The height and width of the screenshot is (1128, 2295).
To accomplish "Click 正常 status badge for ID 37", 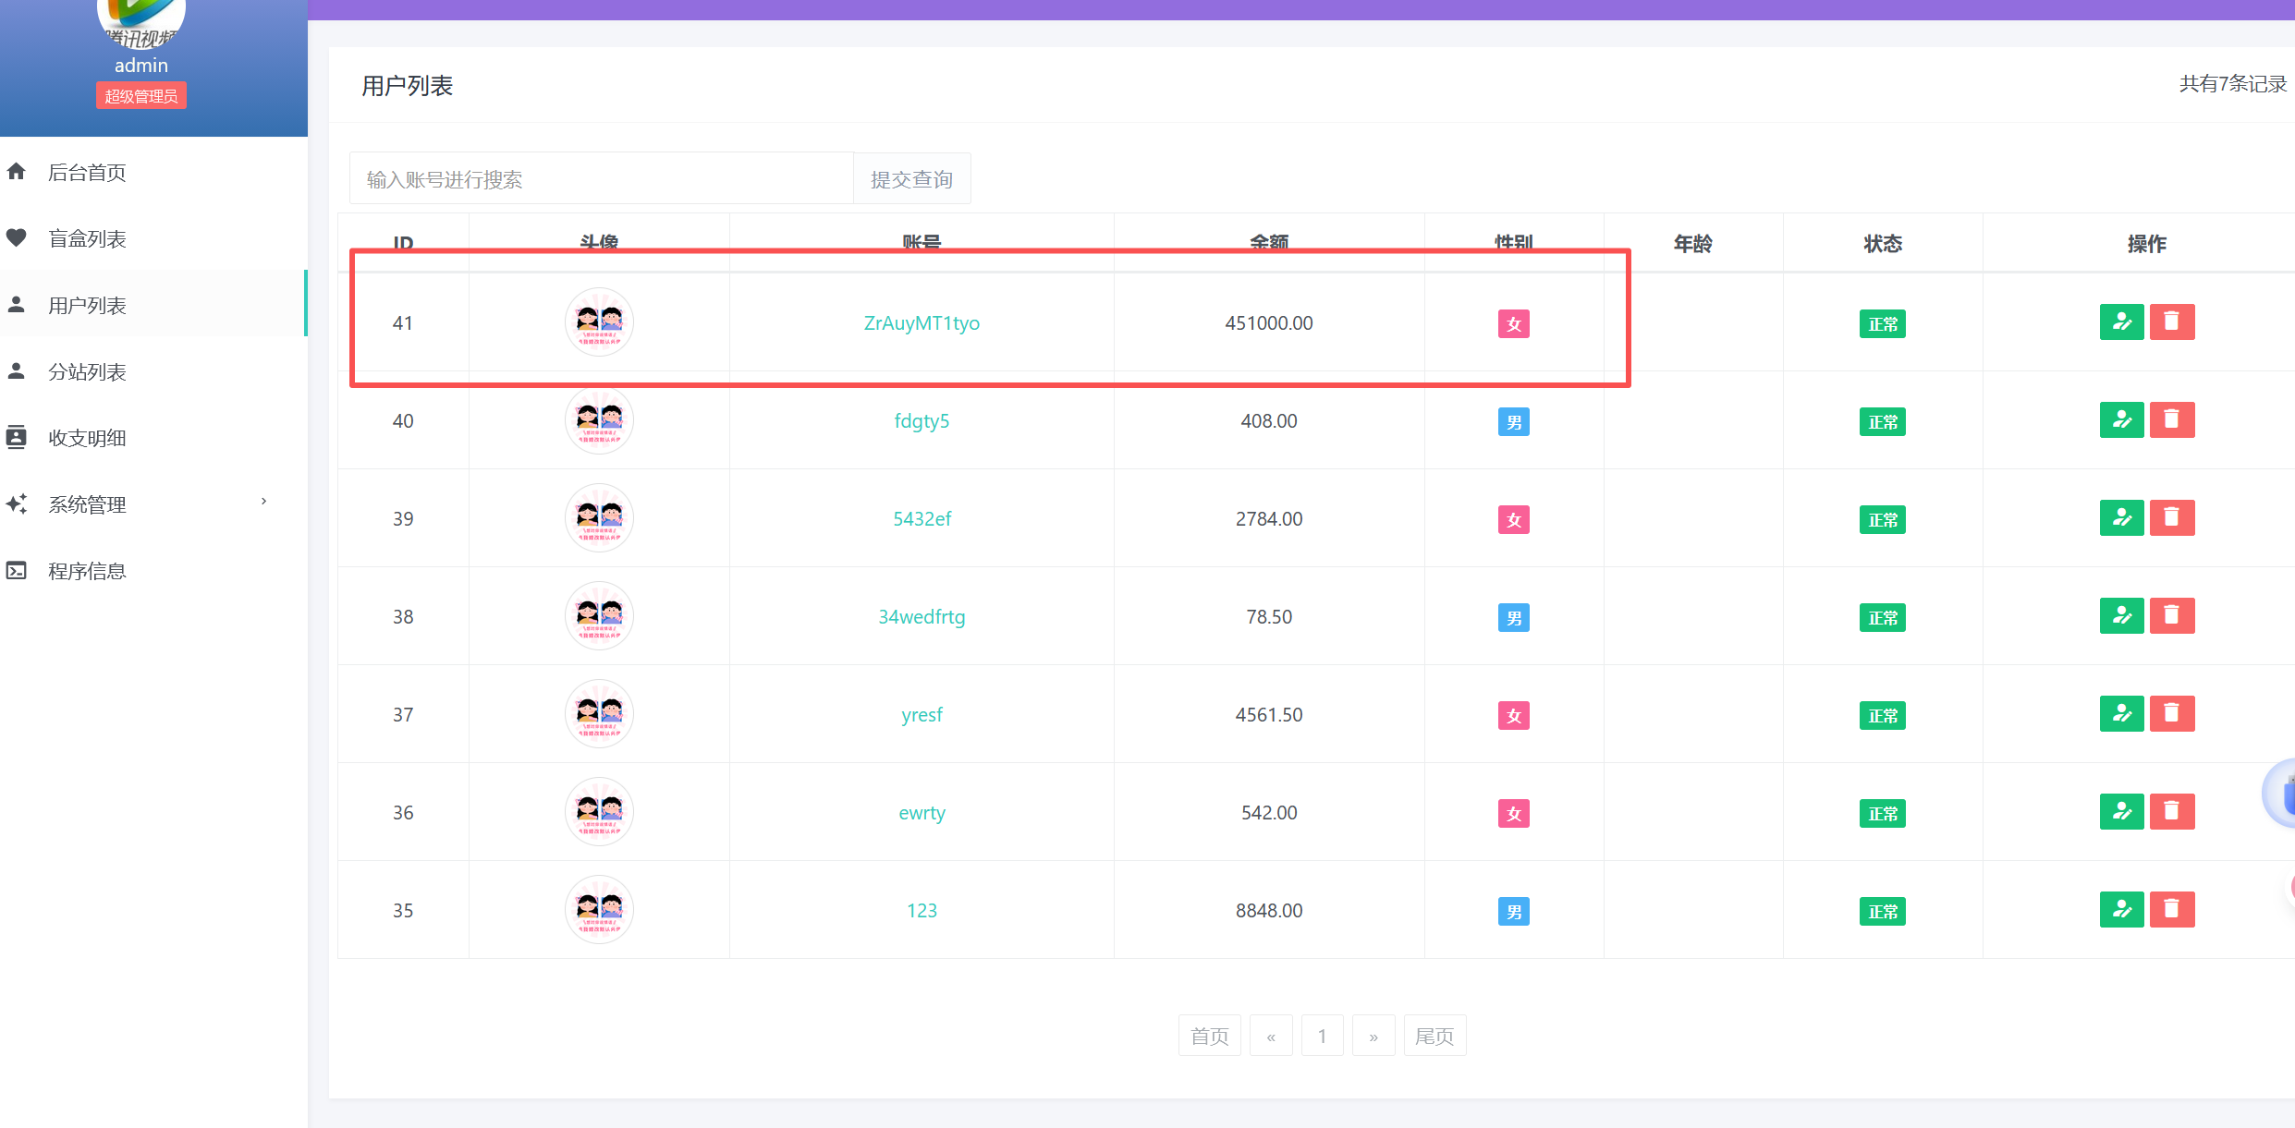I will coord(1882,716).
